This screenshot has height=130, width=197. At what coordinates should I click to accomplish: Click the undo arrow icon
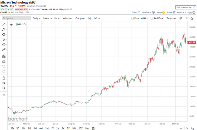tap(4, 66)
